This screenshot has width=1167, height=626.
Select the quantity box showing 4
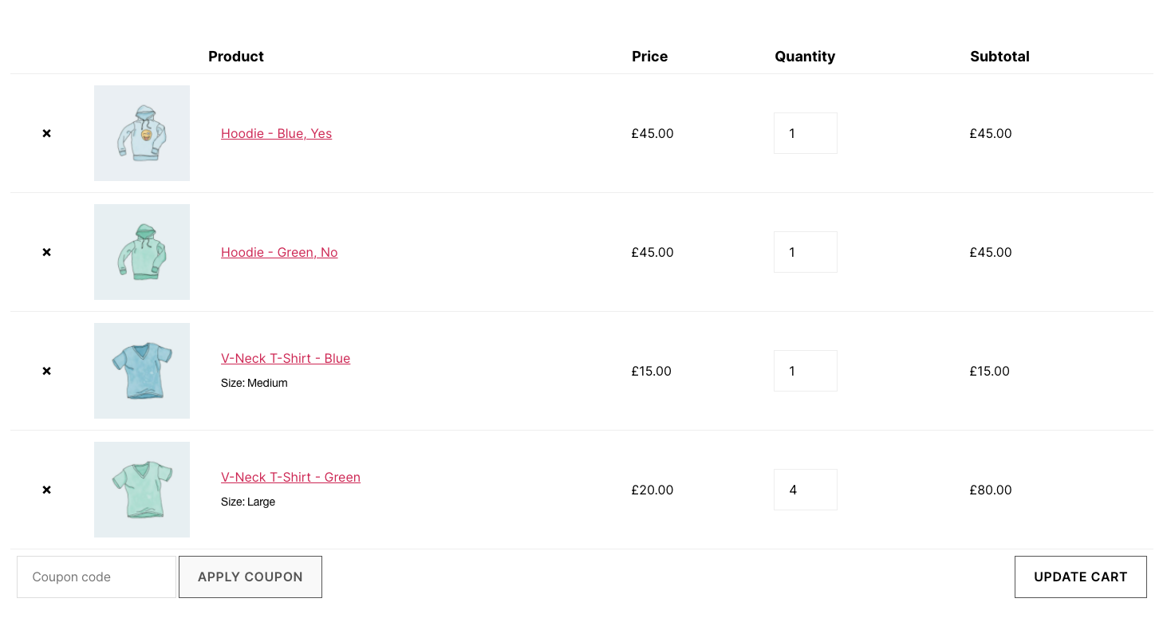[x=805, y=490]
